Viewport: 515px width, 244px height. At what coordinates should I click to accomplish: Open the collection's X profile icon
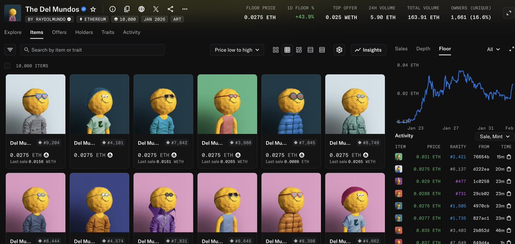(x=155, y=9)
